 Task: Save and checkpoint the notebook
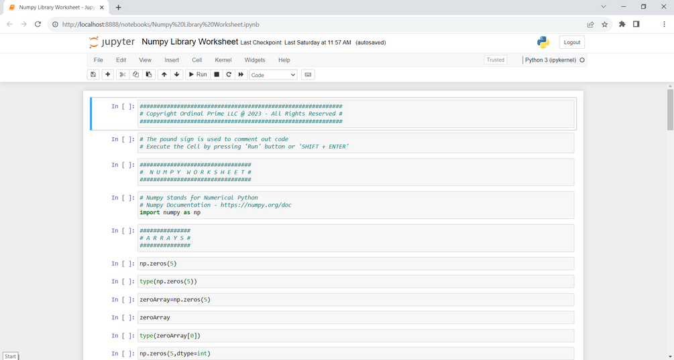click(93, 75)
